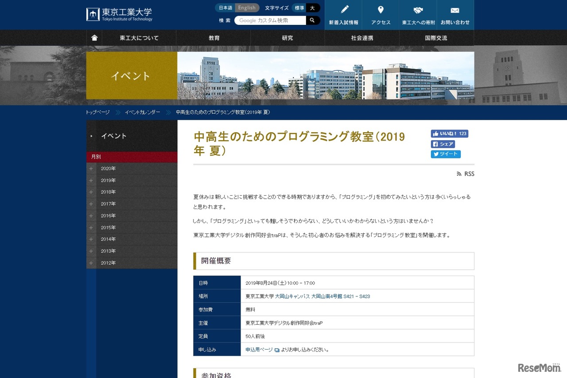Click the Facebook いいね！ thumbs-up button
This screenshot has height=378, width=567.
(x=449, y=134)
